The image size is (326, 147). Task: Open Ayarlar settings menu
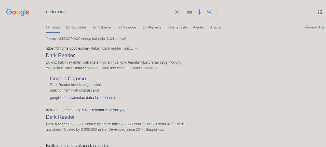(x=198, y=27)
